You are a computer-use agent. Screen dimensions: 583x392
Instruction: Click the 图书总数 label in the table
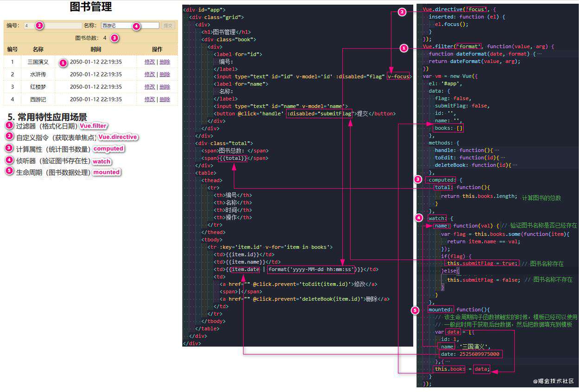pyautogui.click(x=87, y=38)
